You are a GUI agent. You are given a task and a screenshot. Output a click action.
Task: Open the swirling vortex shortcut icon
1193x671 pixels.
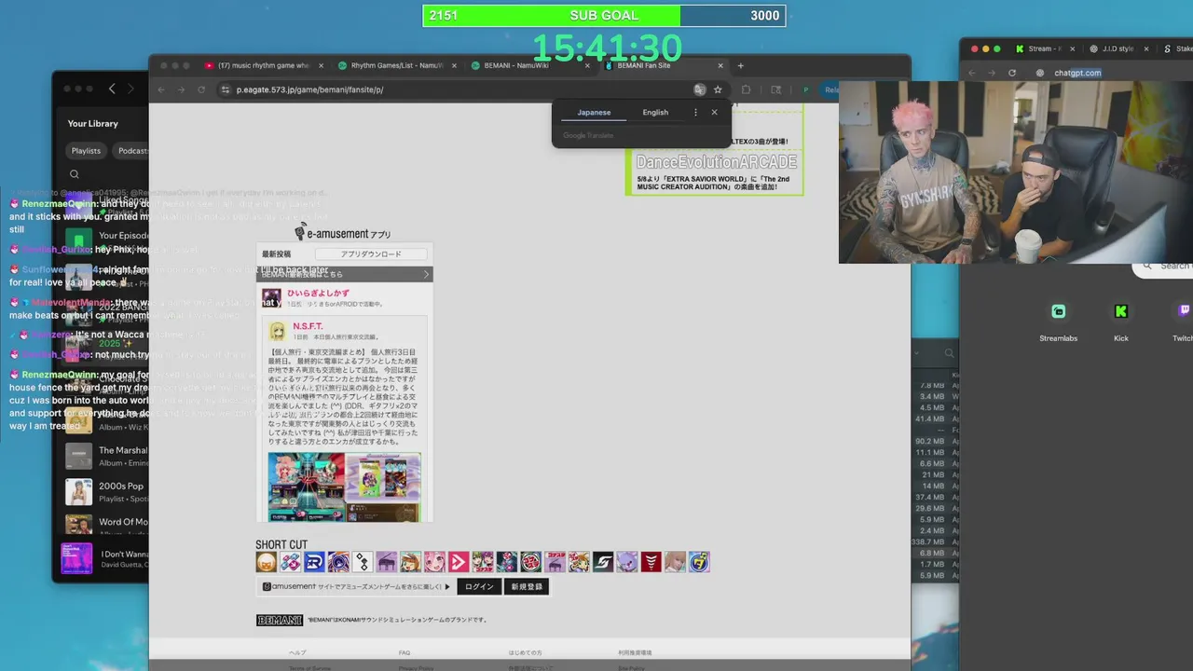[x=338, y=562]
